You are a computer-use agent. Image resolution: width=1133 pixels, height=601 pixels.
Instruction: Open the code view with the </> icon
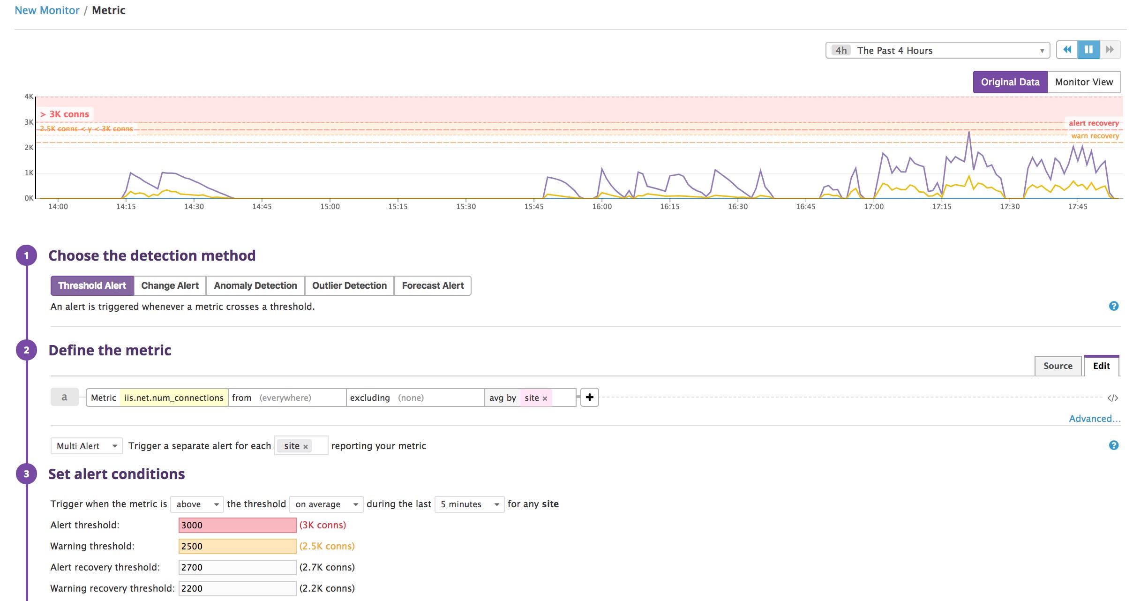pos(1113,397)
